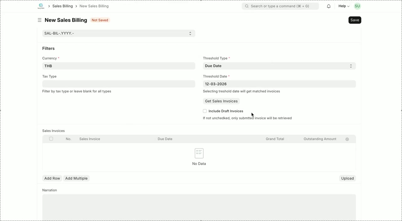Open the SAL-BIL-.YYYY.- naming series dropdown
Viewport: 402px width, 221px height.
[x=118, y=33]
